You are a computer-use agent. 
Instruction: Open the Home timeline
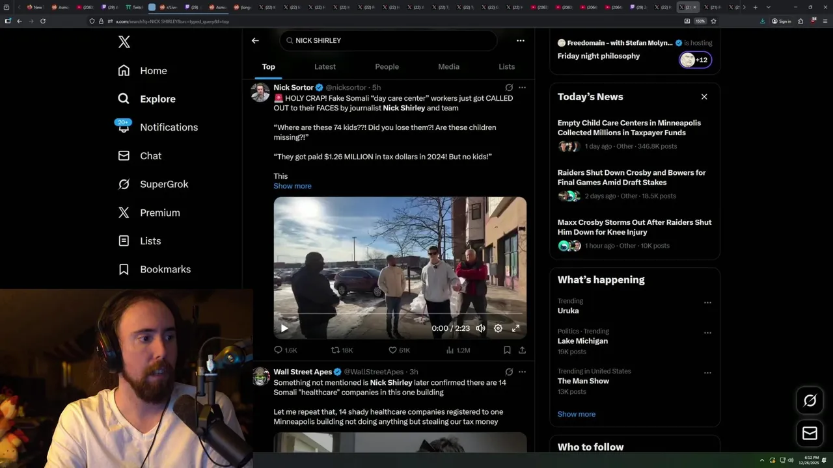click(x=143, y=71)
